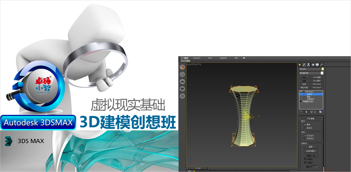This screenshot has width=351, height=172.
Task: Expand the 可编辑多边形 stack entry
Action: pyautogui.click(x=301, y=101)
